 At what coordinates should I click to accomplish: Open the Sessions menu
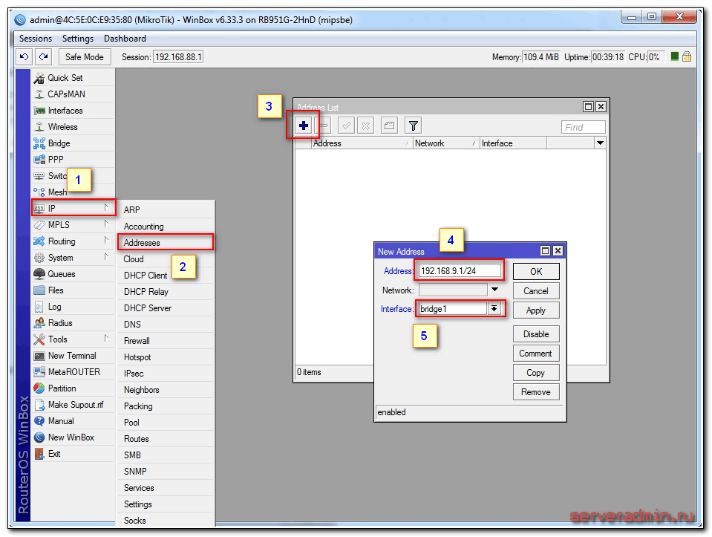(36, 39)
